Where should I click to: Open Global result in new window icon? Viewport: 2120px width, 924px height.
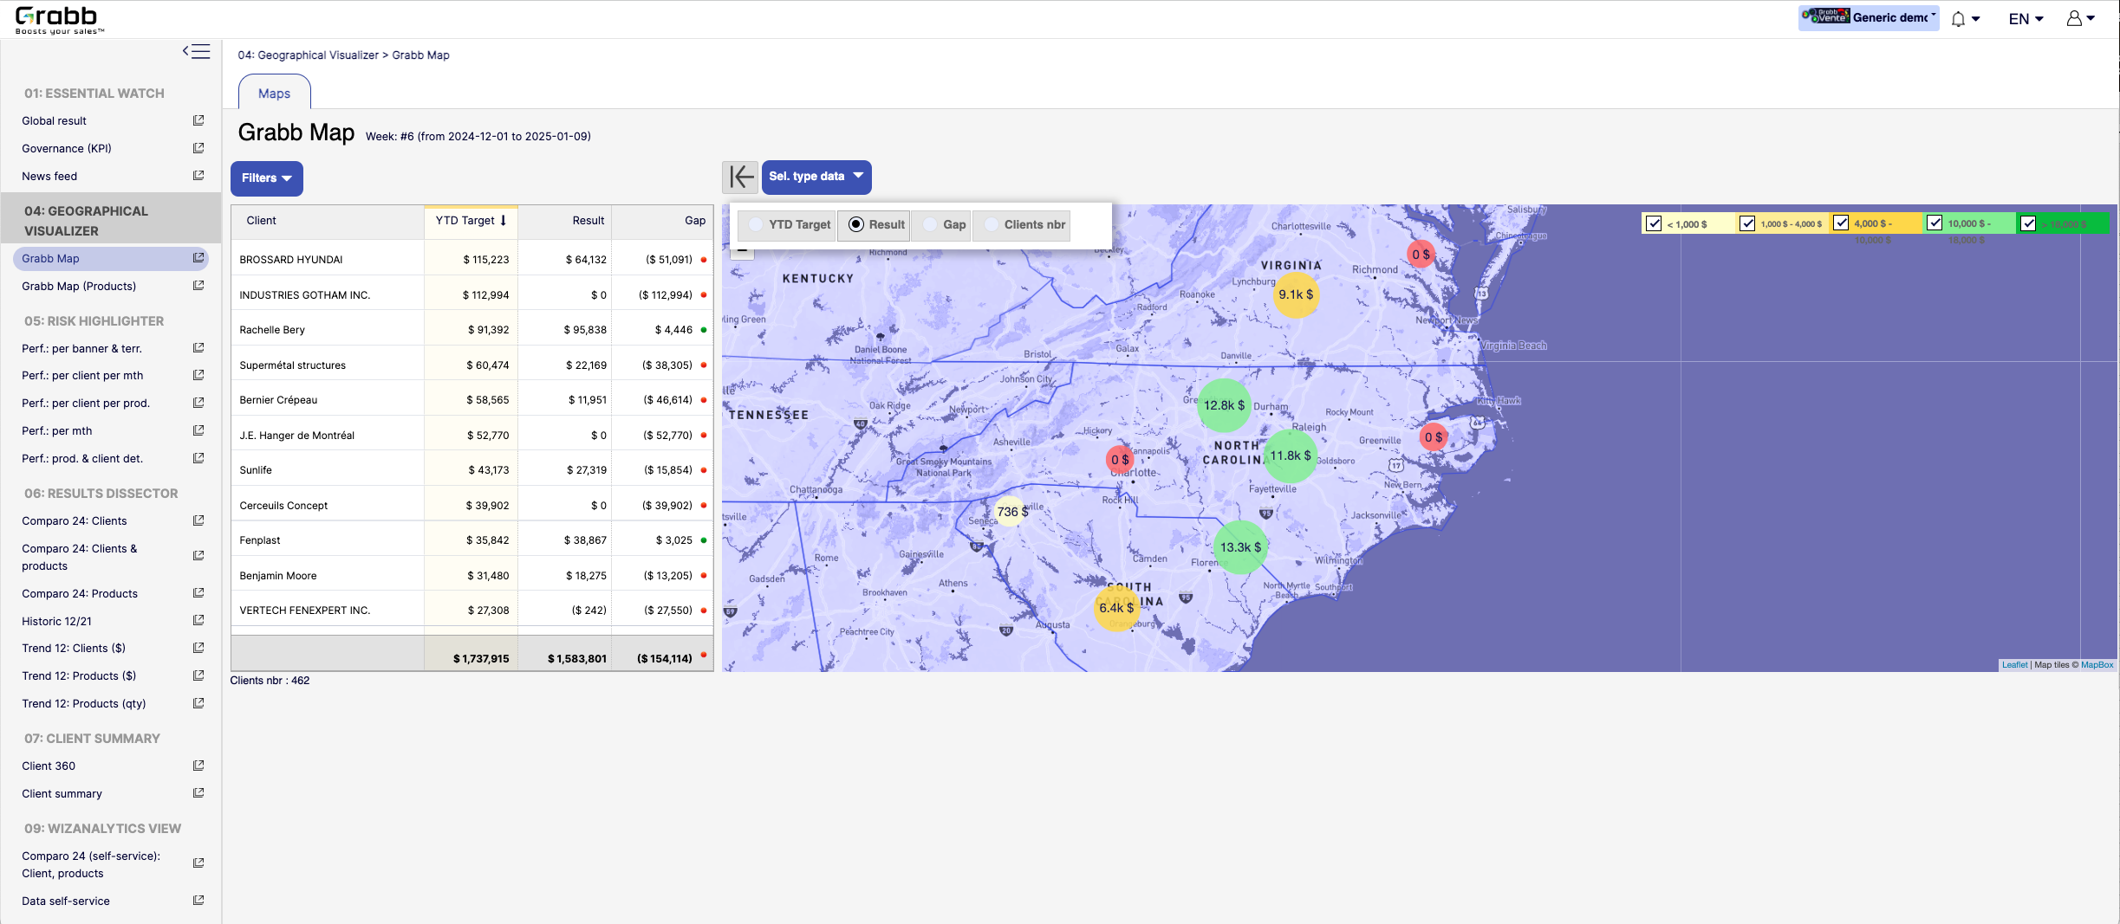point(198,120)
